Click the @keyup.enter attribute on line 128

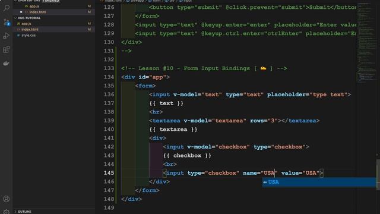coord(236,25)
